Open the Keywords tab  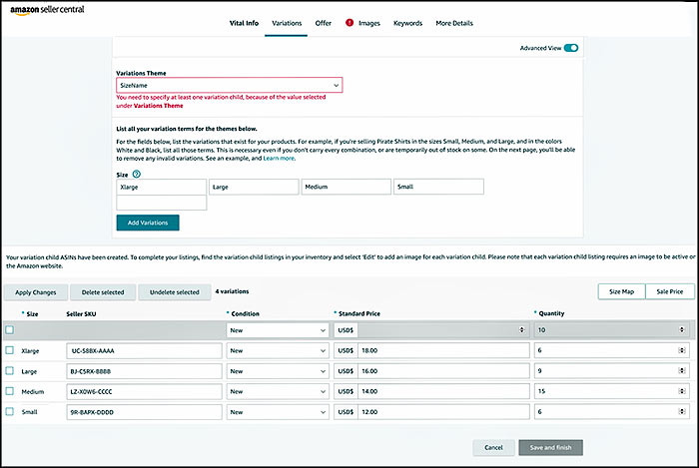tap(406, 23)
